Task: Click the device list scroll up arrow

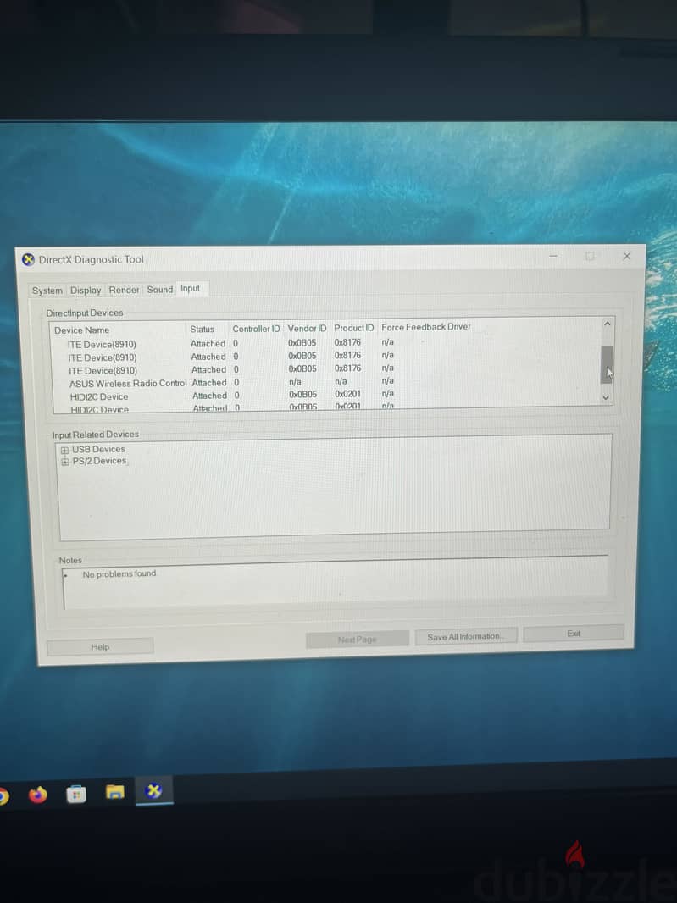Action: [607, 324]
